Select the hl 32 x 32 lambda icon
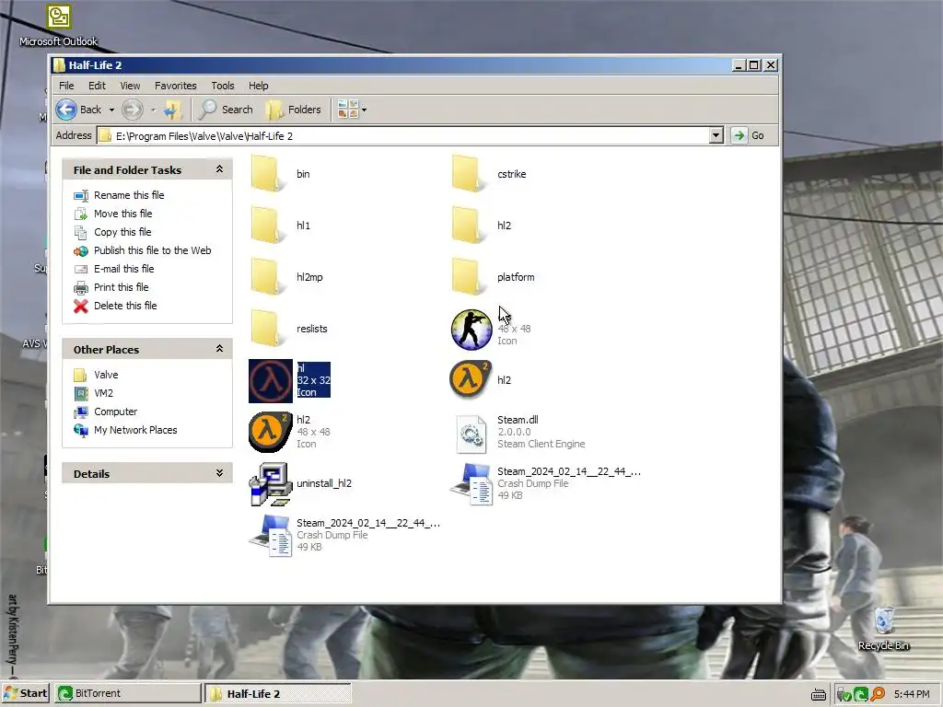 tap(271, 380)
